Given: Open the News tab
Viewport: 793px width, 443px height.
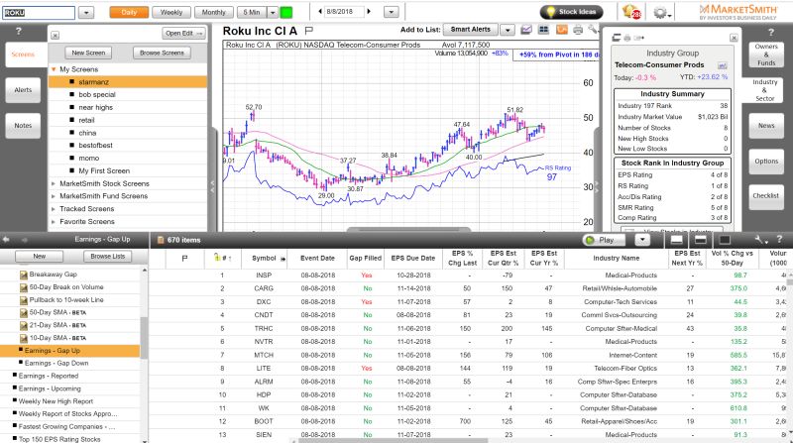Looking at the screenshot, I should [766, 126].
